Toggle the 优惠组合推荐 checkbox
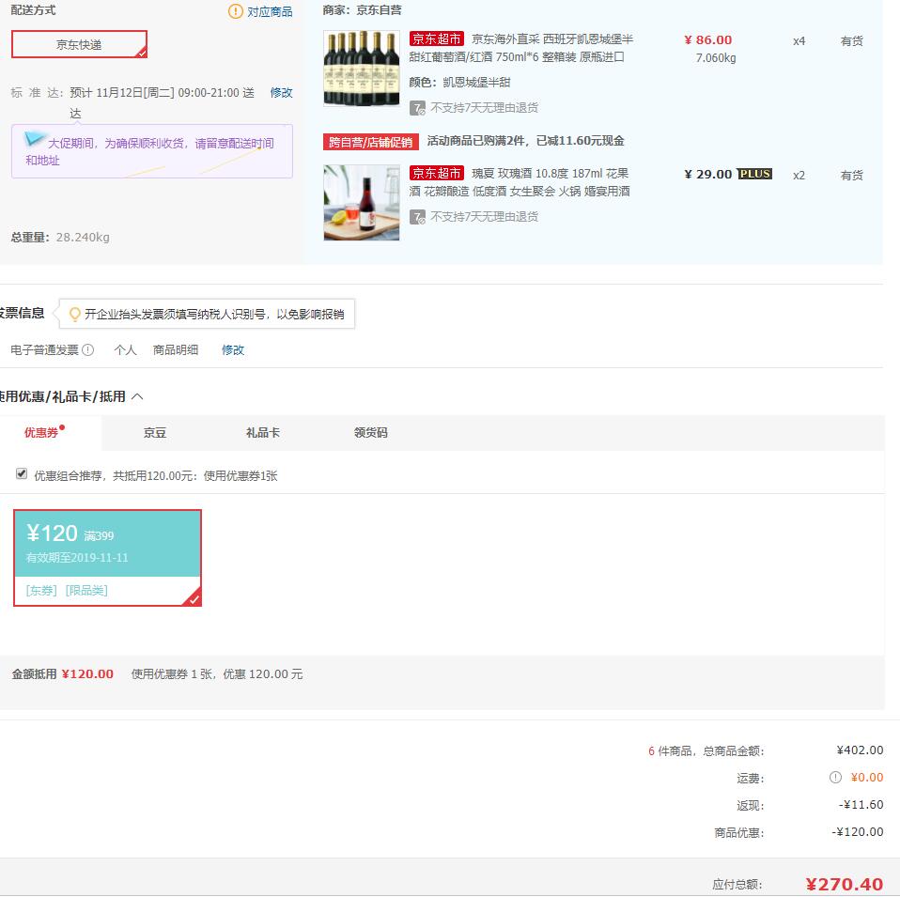The height and width of the screenshot is (897, 900). 22,474
